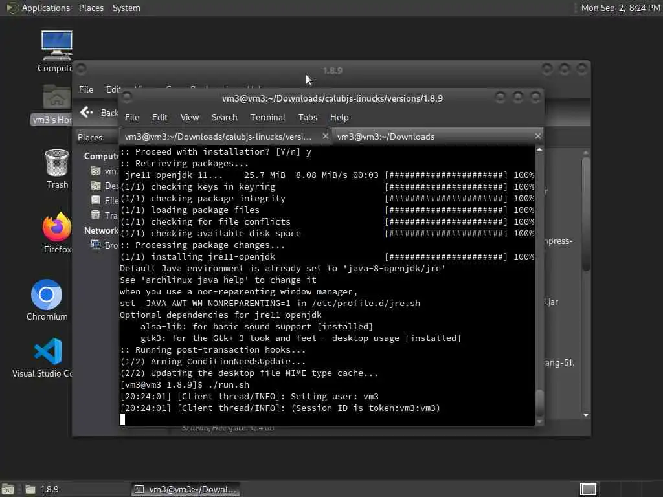Viewport: 663px width, 497px height.
Task: Click 'Setting user: vm3' log line
Action: coord(335,397)
